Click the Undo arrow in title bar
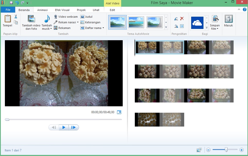Image resolution: width=248 pixels, height=156 pixels. (x=17, y=3)
